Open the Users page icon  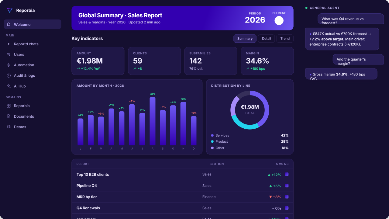9,54
